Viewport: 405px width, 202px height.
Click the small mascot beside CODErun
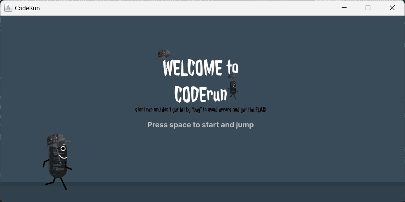(x=233, y=87)
